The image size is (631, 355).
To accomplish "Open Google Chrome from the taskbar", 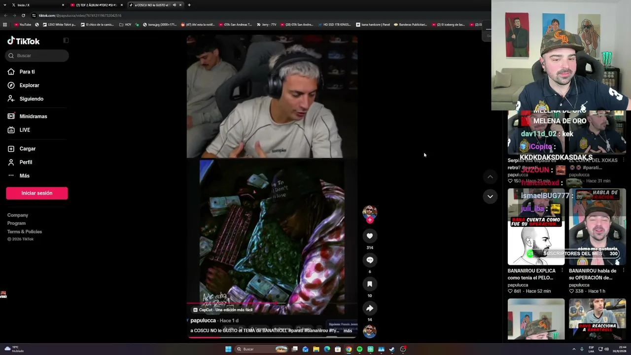I will click(349, 349).
